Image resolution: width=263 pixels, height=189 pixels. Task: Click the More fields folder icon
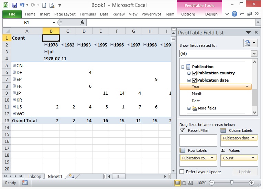[194, 108]
